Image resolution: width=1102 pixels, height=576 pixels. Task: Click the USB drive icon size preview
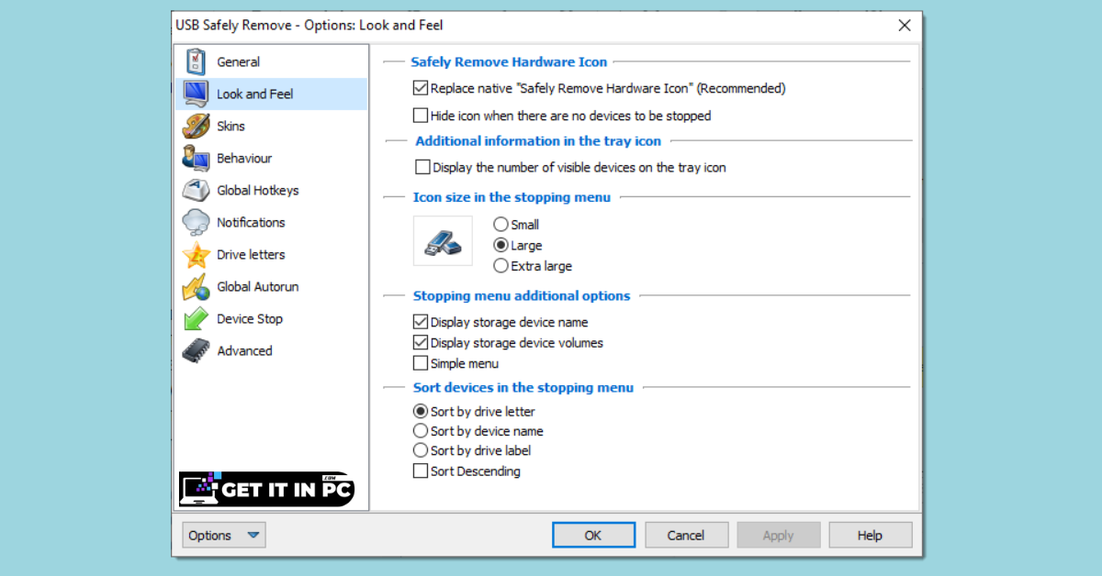pyautogui.click(x=443, y=241)
